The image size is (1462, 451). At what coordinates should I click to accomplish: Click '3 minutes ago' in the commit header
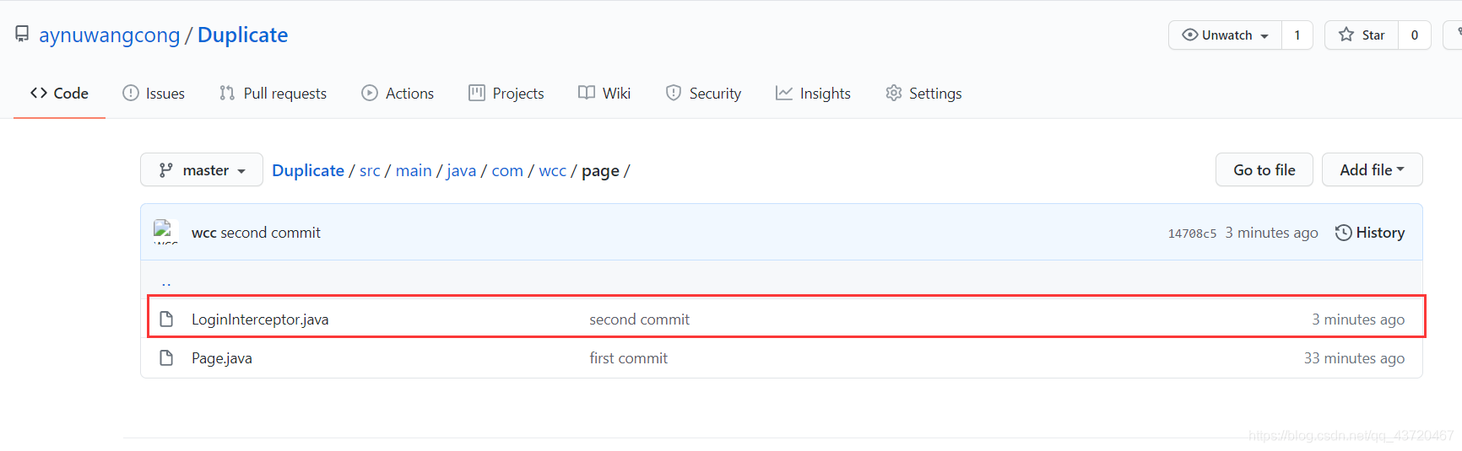click(x=1271, y=233)
